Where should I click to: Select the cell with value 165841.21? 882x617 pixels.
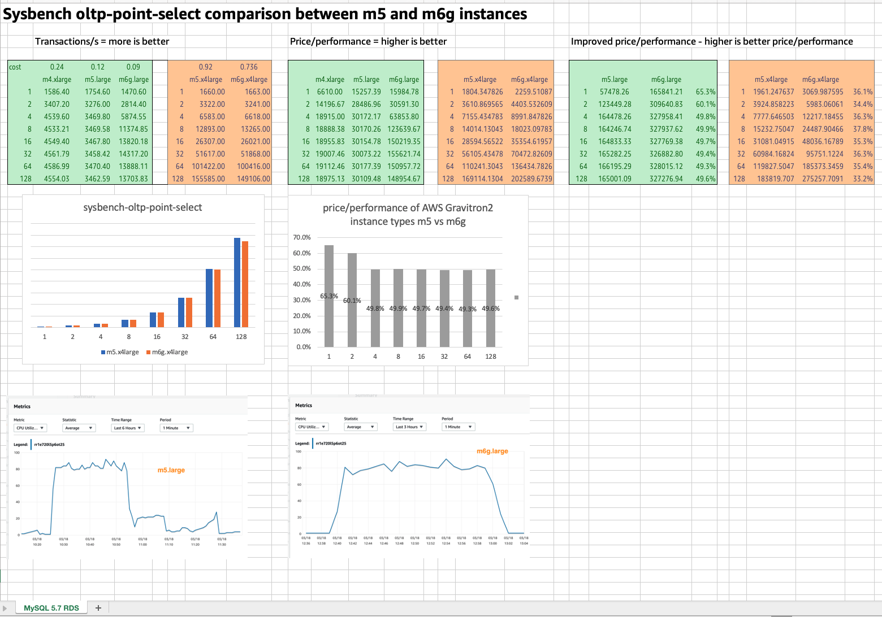click(x=666, y=92)
